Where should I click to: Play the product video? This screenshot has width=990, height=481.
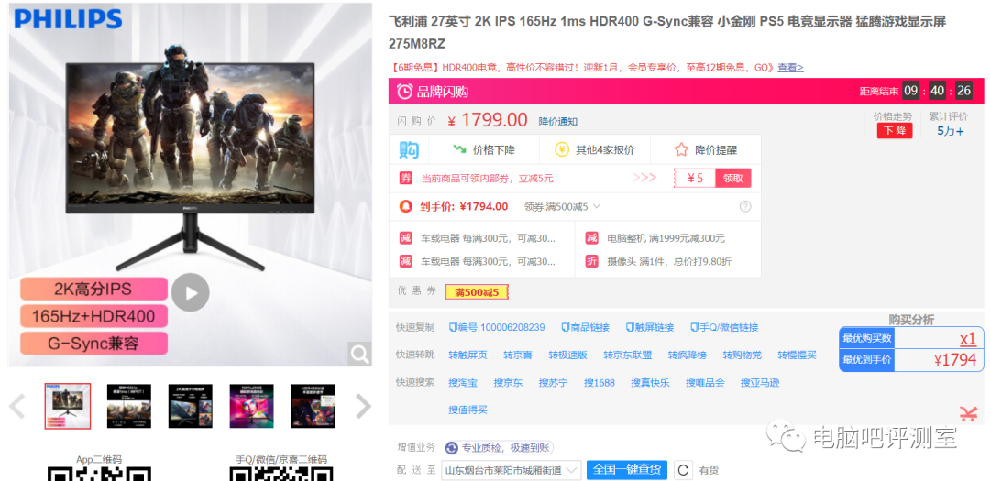coord(190,292)
